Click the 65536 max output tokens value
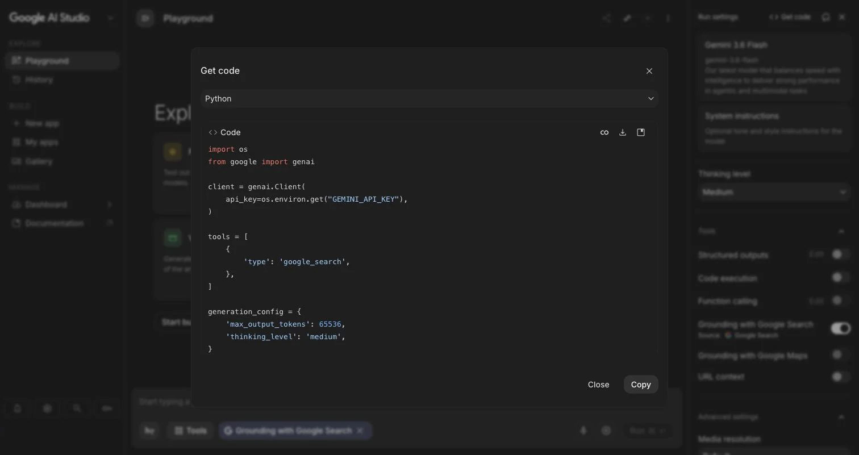This screenshot has width=859, height=455. (x=330, y=324)
